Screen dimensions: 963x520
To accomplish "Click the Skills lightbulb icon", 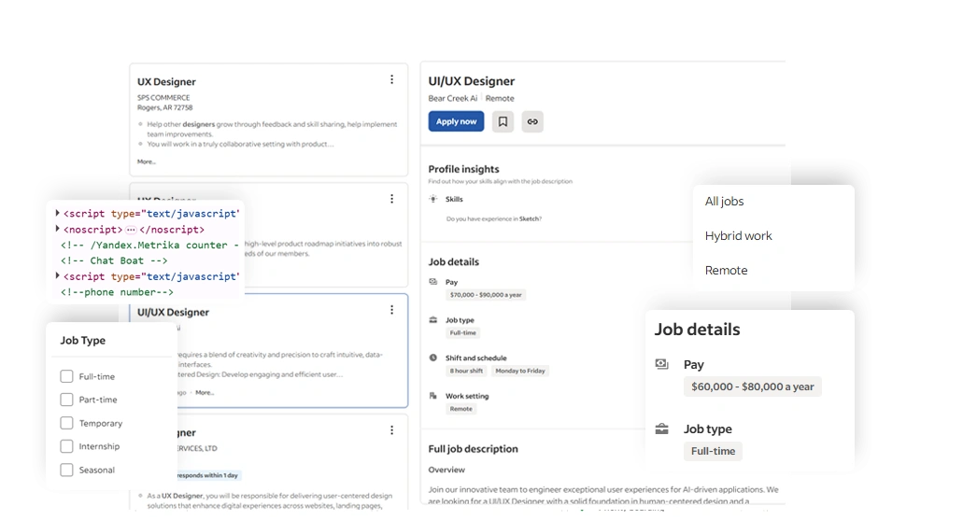I will point(433,199).
